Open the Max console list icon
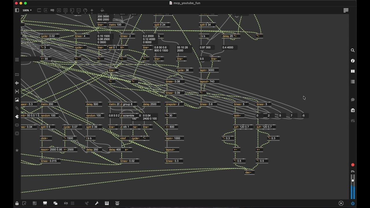 [353, 82]
